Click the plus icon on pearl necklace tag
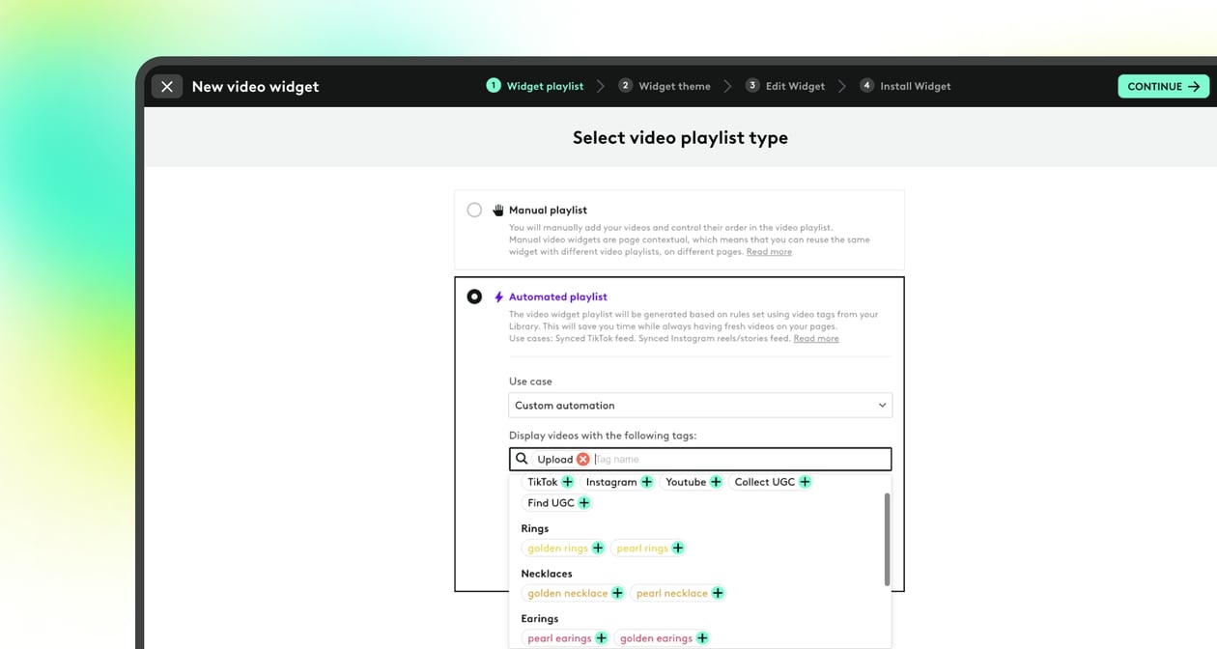 [718, 592]
